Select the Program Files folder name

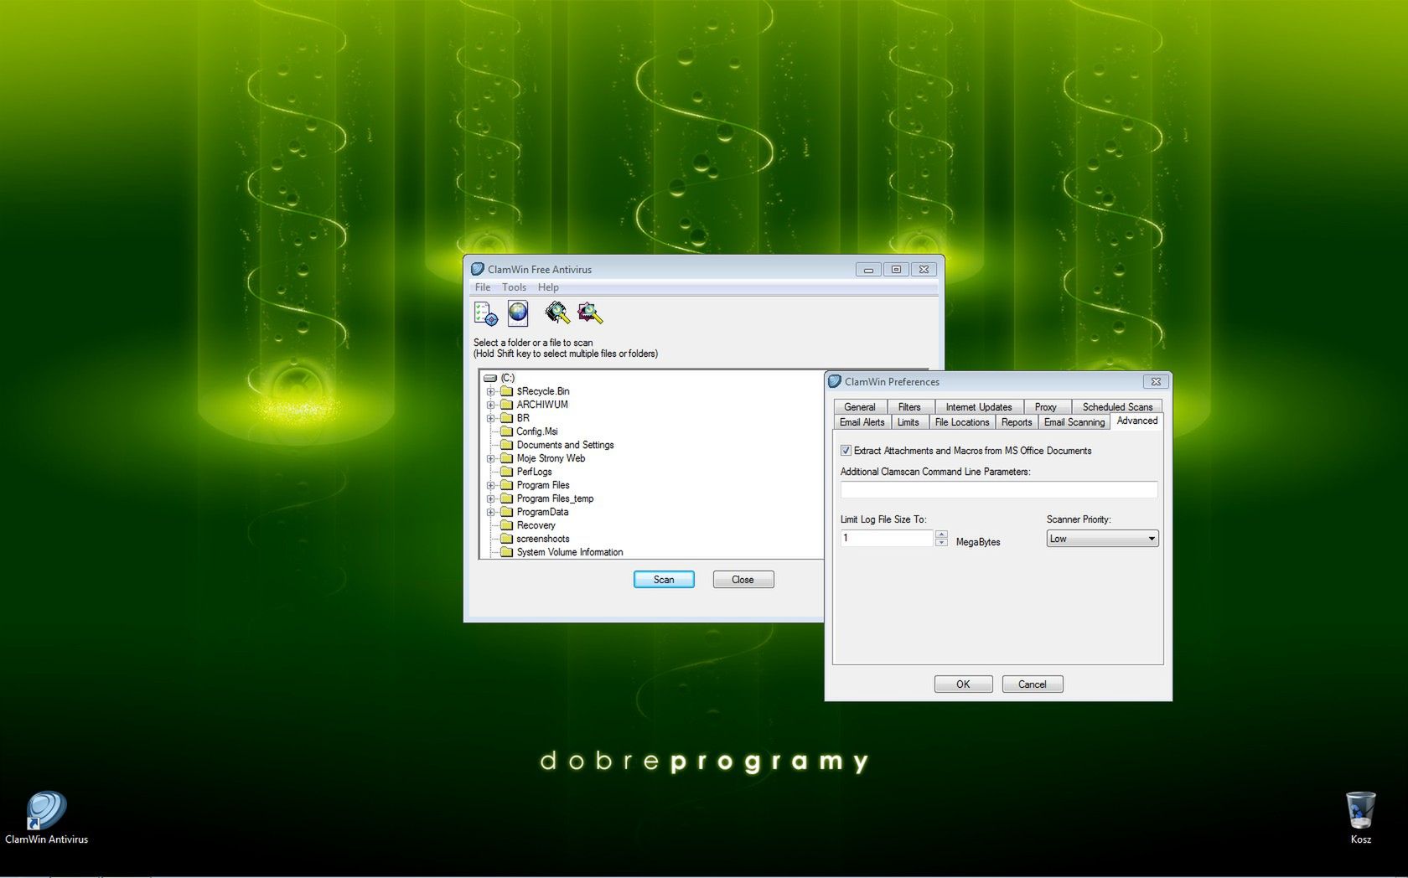coord(543,485)
